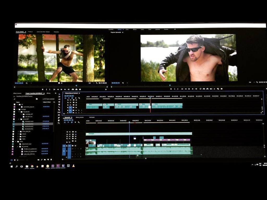The image size is (267, 200).
Task: Switch to the messages sequence tab
Action: pos(92,117)
